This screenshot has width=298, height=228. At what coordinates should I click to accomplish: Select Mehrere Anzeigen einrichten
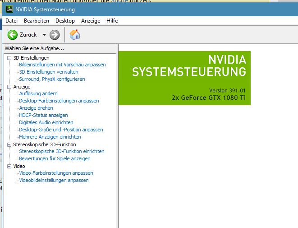(x=50, y=137)
